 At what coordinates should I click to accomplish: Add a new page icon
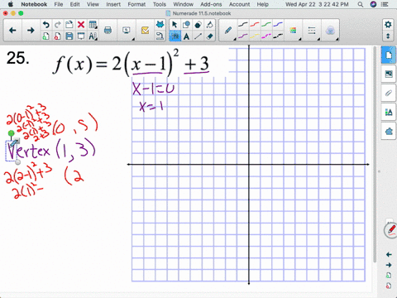(46, 36)
